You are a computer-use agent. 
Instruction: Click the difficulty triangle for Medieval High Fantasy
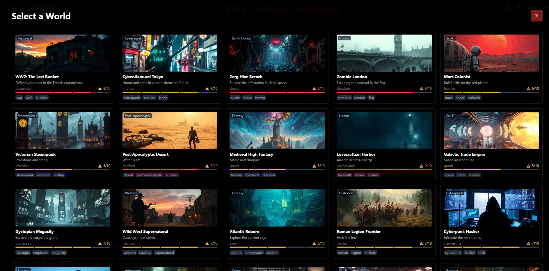click(314, 166)
